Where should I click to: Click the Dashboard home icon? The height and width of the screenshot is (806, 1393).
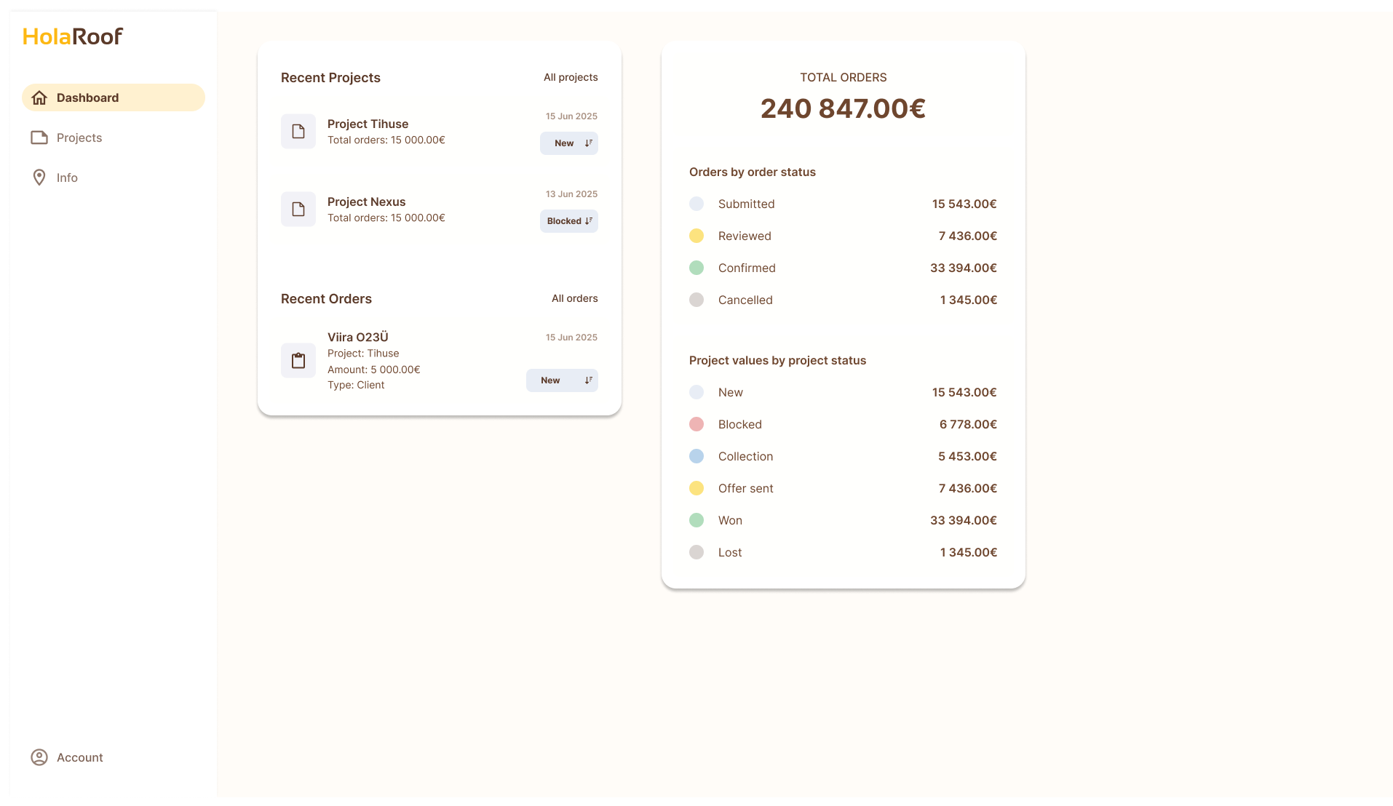tap(39, 97)
